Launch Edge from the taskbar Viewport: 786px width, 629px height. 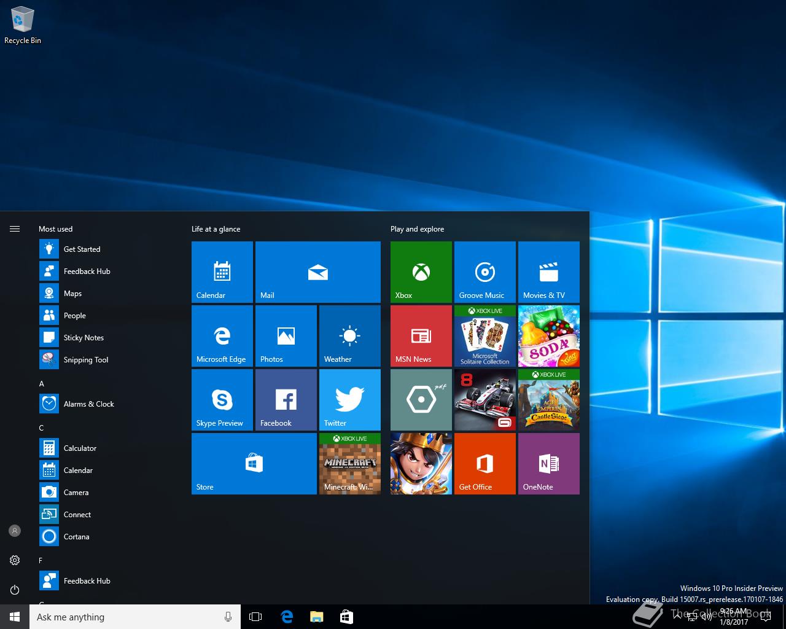click(x=286, y=617)
